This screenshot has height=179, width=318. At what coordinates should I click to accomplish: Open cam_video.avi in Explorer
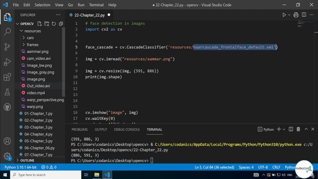pos(39,59)
